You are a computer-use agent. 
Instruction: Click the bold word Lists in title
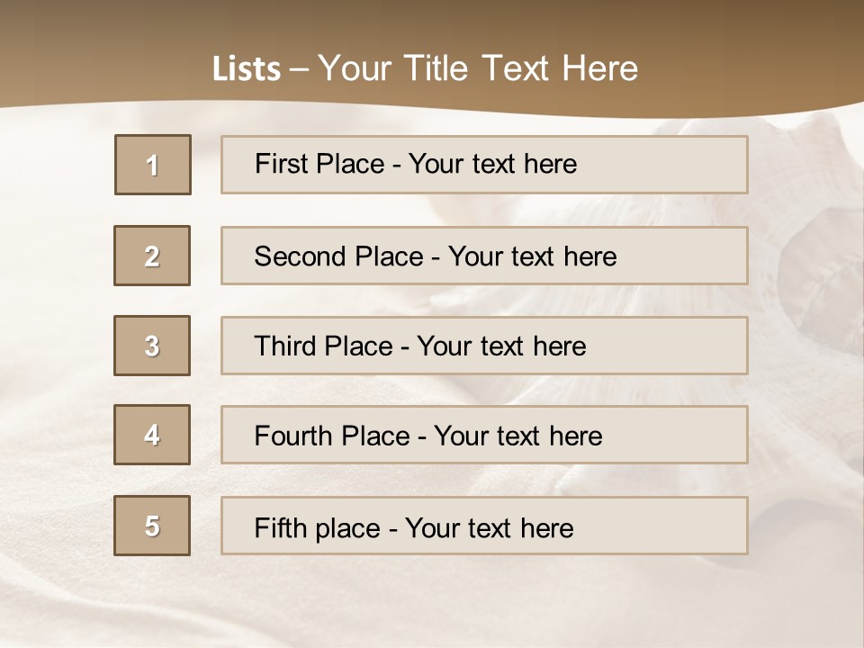(247, 69)
